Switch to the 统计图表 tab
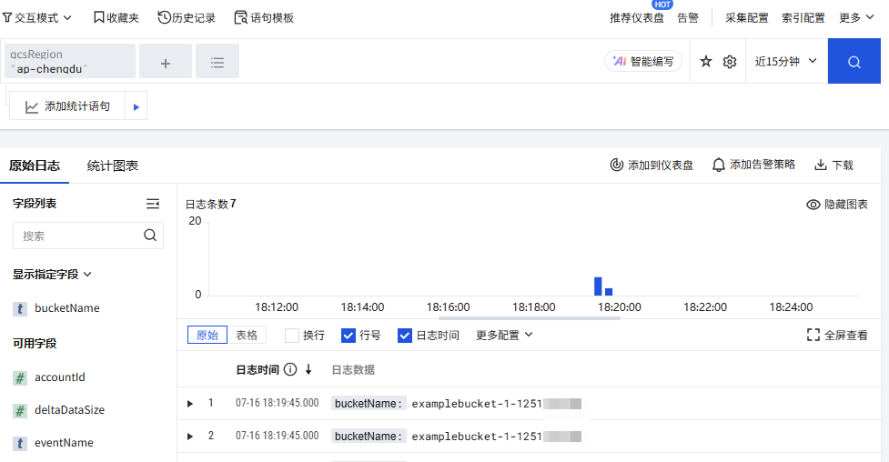This screenshot has height=462, width=889. (113, 166)
